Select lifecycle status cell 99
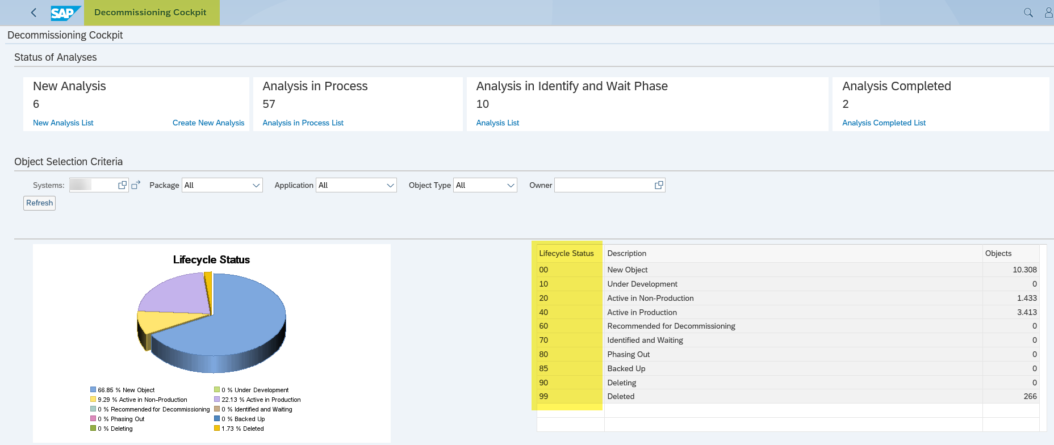Image resolution: width=1054 pixels, height=445 pixels. click(570, 396)
